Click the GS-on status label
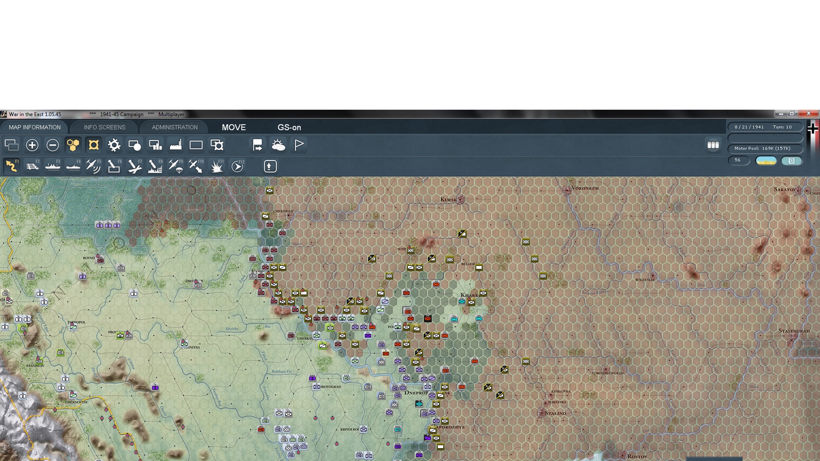 [289, 127]
